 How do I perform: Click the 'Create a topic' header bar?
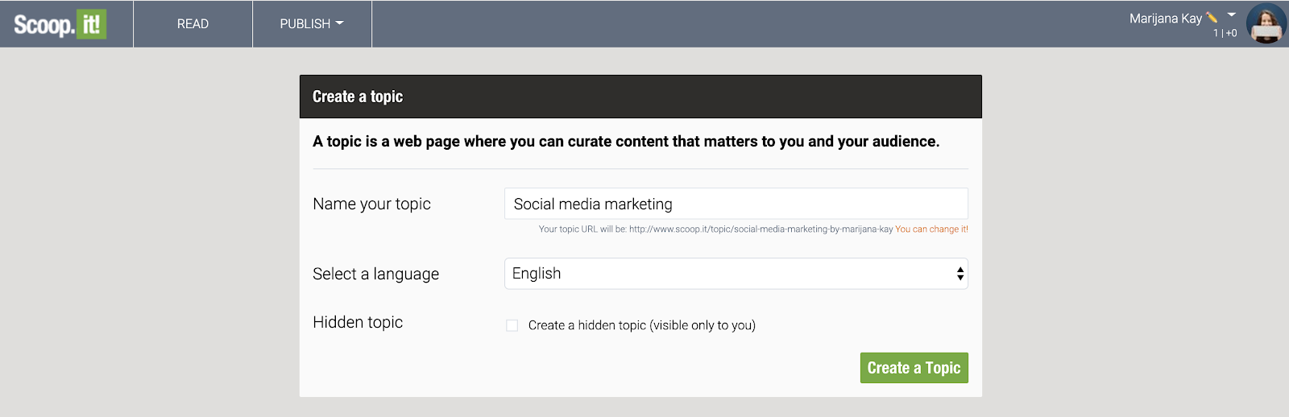click(640, 97)
